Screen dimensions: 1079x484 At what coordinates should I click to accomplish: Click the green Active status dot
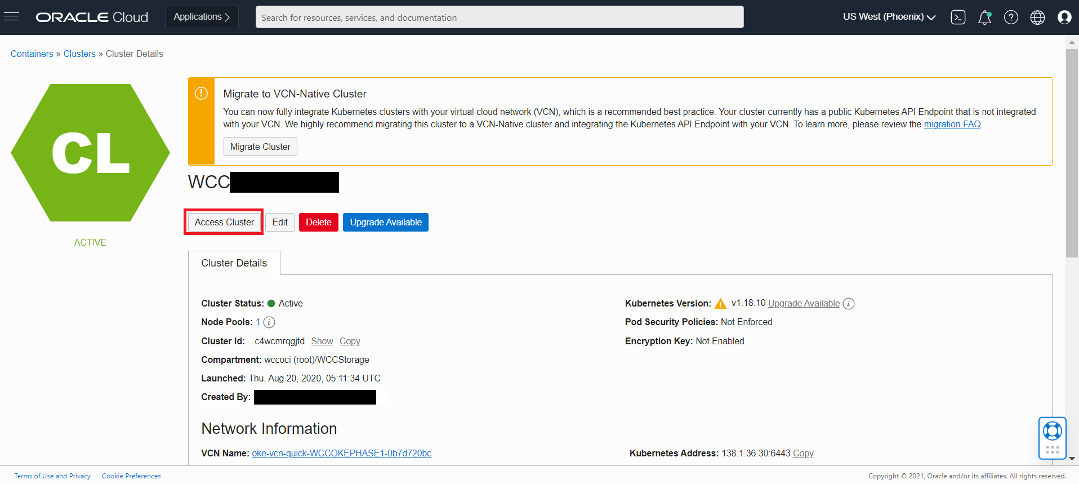click(271, 304)
